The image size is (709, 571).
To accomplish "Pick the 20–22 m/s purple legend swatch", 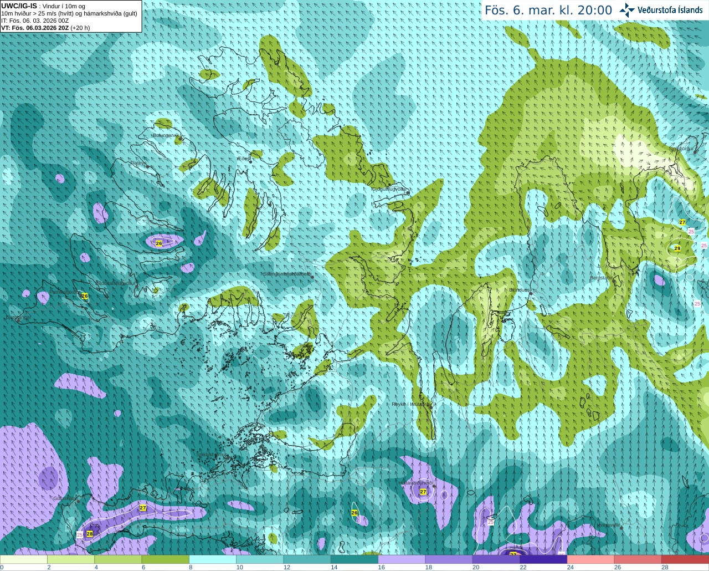I will [497, 559].
